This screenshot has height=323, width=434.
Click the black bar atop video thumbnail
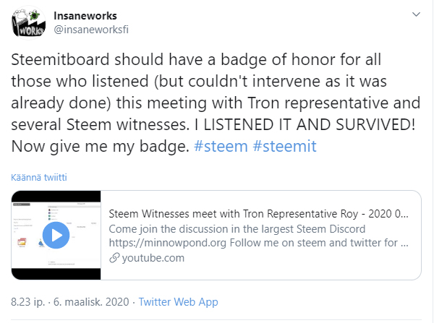pos(56,196)
